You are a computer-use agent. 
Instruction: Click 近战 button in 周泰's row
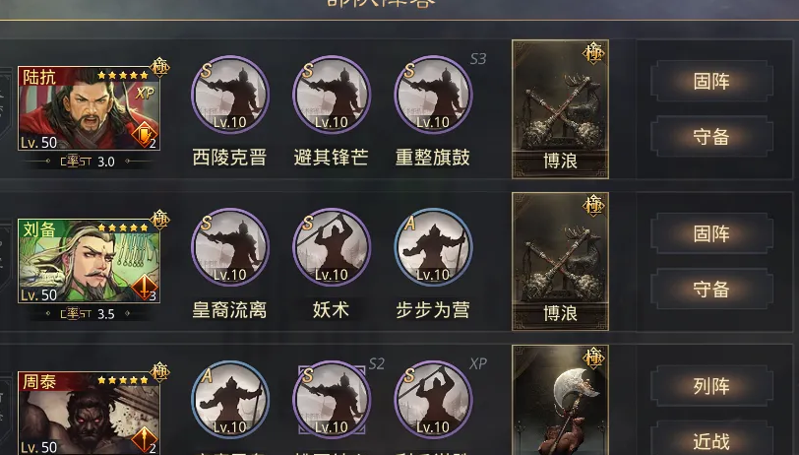pos(711,438)
